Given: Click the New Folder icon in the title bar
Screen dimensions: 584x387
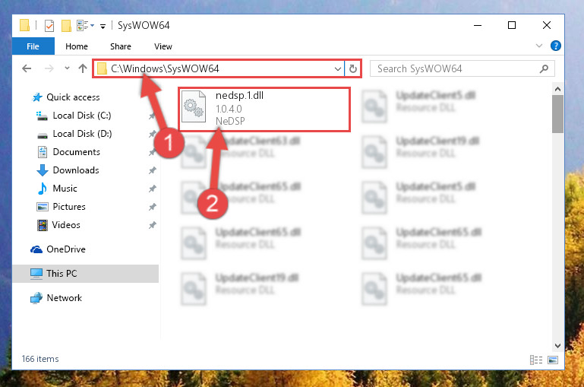Looking at the screenshot, I should (66, 26).
